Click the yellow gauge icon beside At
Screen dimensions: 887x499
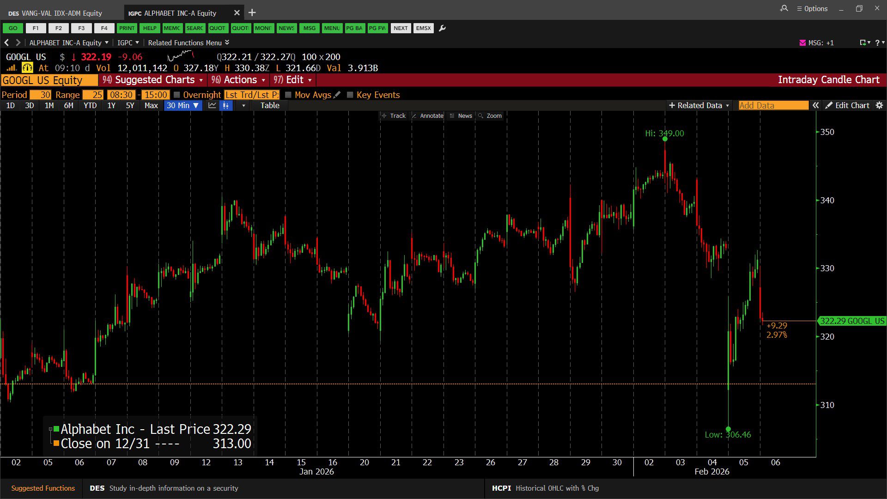tap(27, 68)
